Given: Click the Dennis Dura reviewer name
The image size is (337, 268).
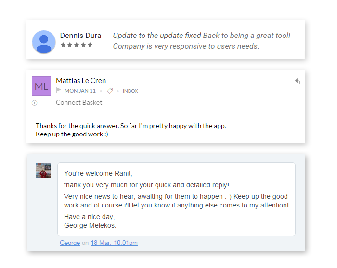Looking at the screenshot, I should (80, 36).
